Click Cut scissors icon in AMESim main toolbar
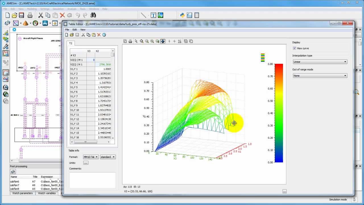364x205 pixels. coord(41,15)
